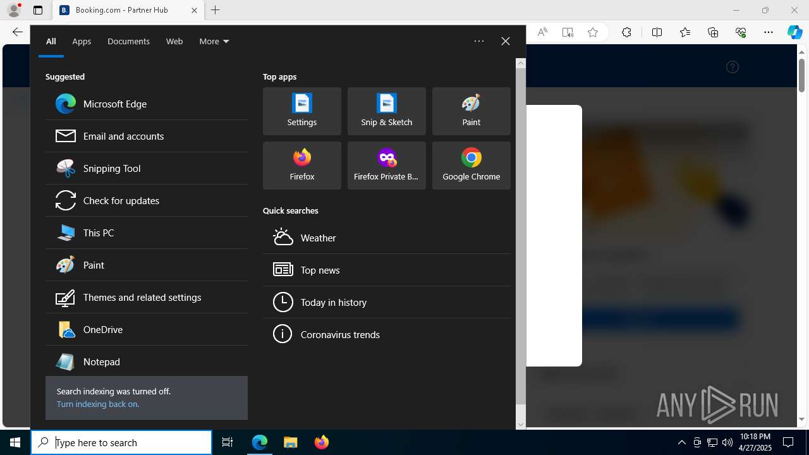Open Email and accounts settings
This screenshot has height=455, width=809.
pos(146,136)
